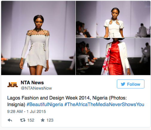This screenshot has height=130, width=151.
Task: View the 152 retweets count
Action: [x=31, y=120]
